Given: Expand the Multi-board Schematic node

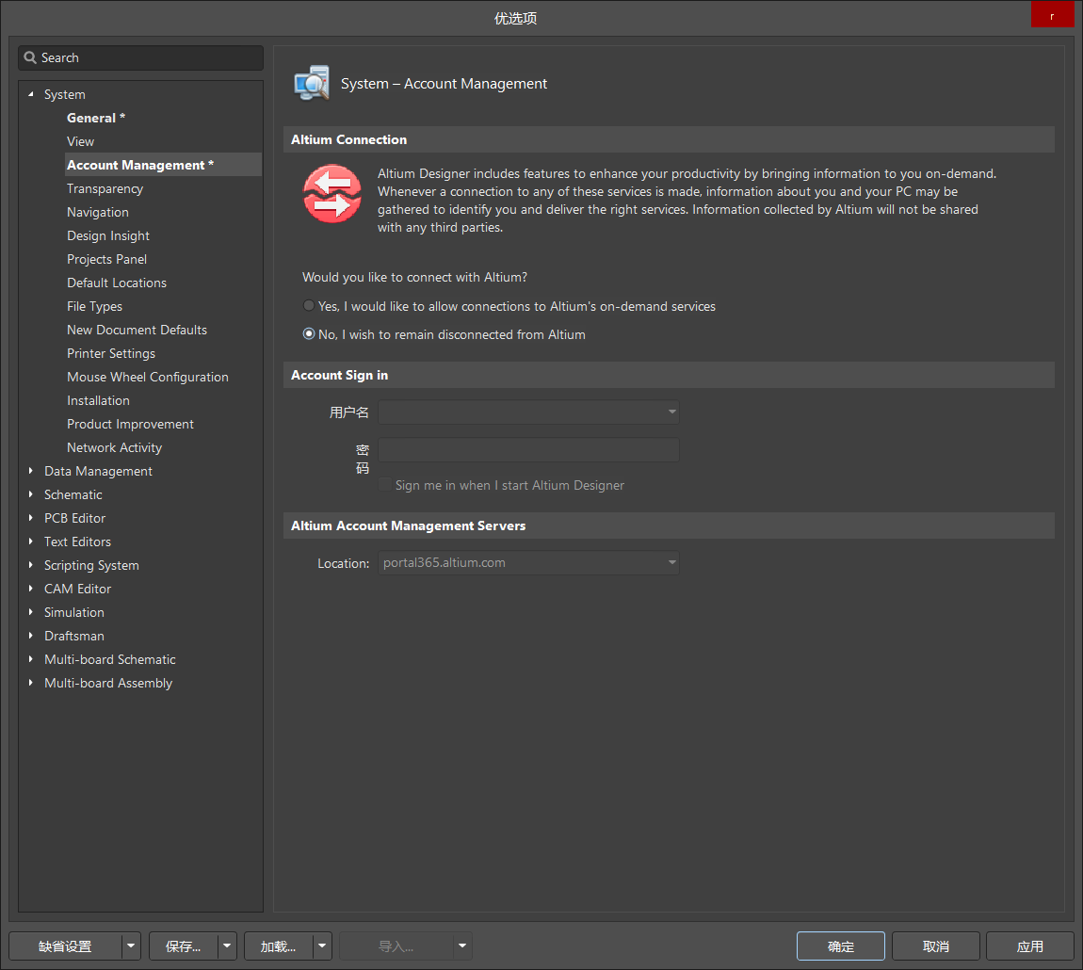Looking at the screenshot, I should click(x=30, y=658).
